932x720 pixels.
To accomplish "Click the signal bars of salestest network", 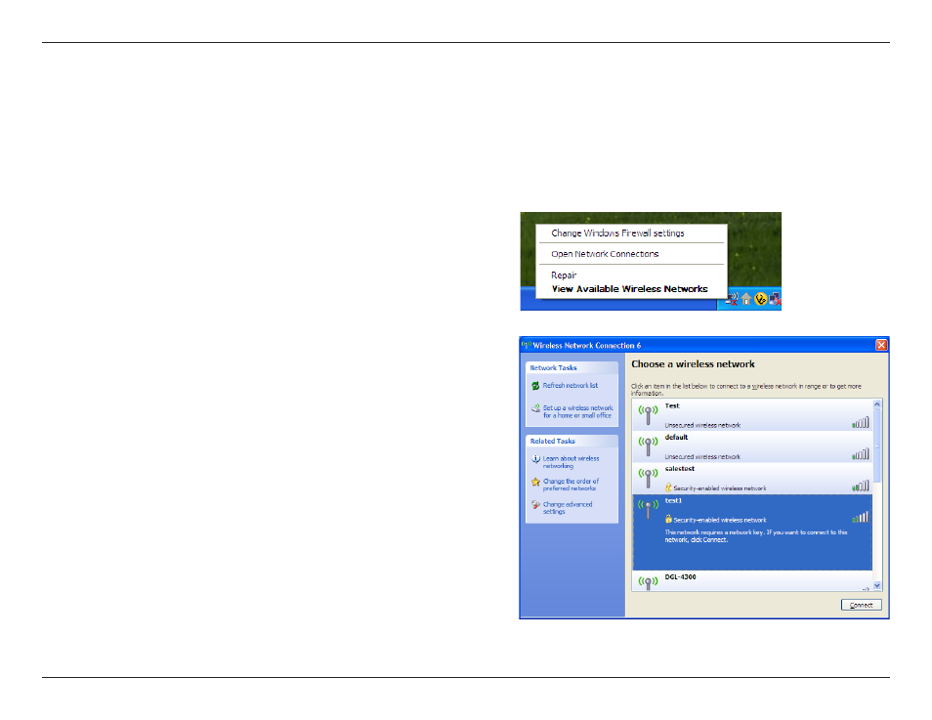I will click(x=860, y=486).
